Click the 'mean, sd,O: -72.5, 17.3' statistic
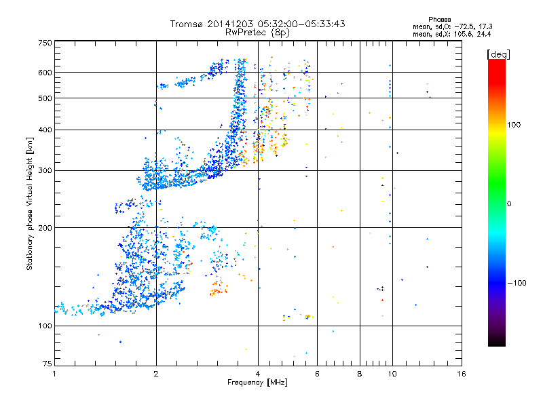Image resolution: width=543 pixels, height=407 pixels. 452,26
